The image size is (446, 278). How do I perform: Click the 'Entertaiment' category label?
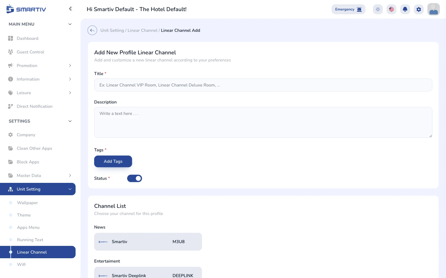pos(107,261)
